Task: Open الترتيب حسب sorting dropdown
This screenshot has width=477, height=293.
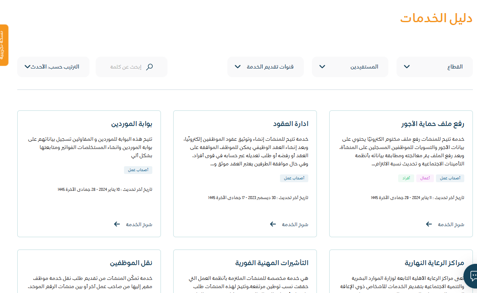Action: (53, 67)
